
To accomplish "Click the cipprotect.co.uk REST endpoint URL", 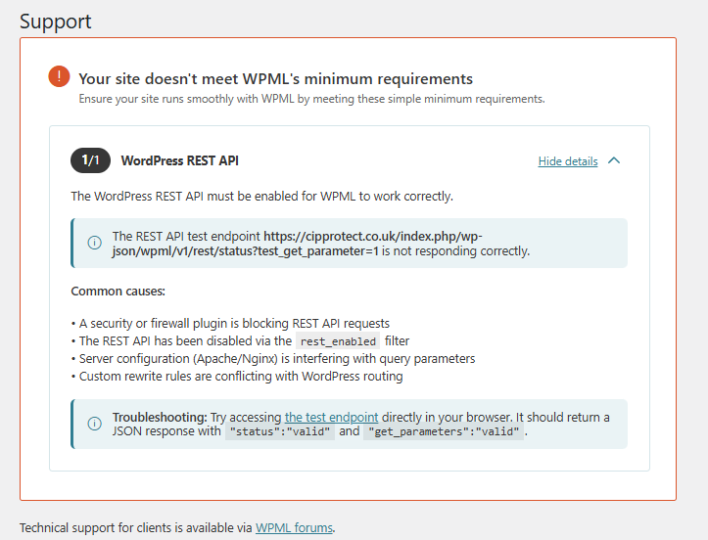I will tap(372, 237).
